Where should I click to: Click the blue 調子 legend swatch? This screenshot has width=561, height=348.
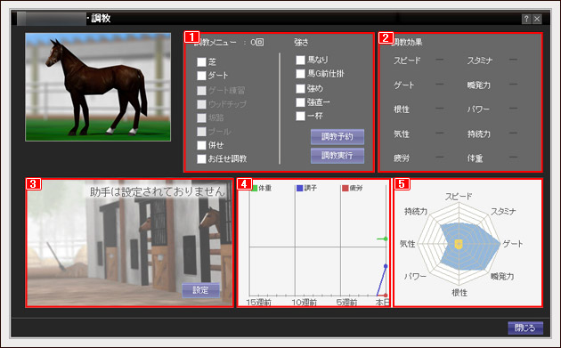300,188
